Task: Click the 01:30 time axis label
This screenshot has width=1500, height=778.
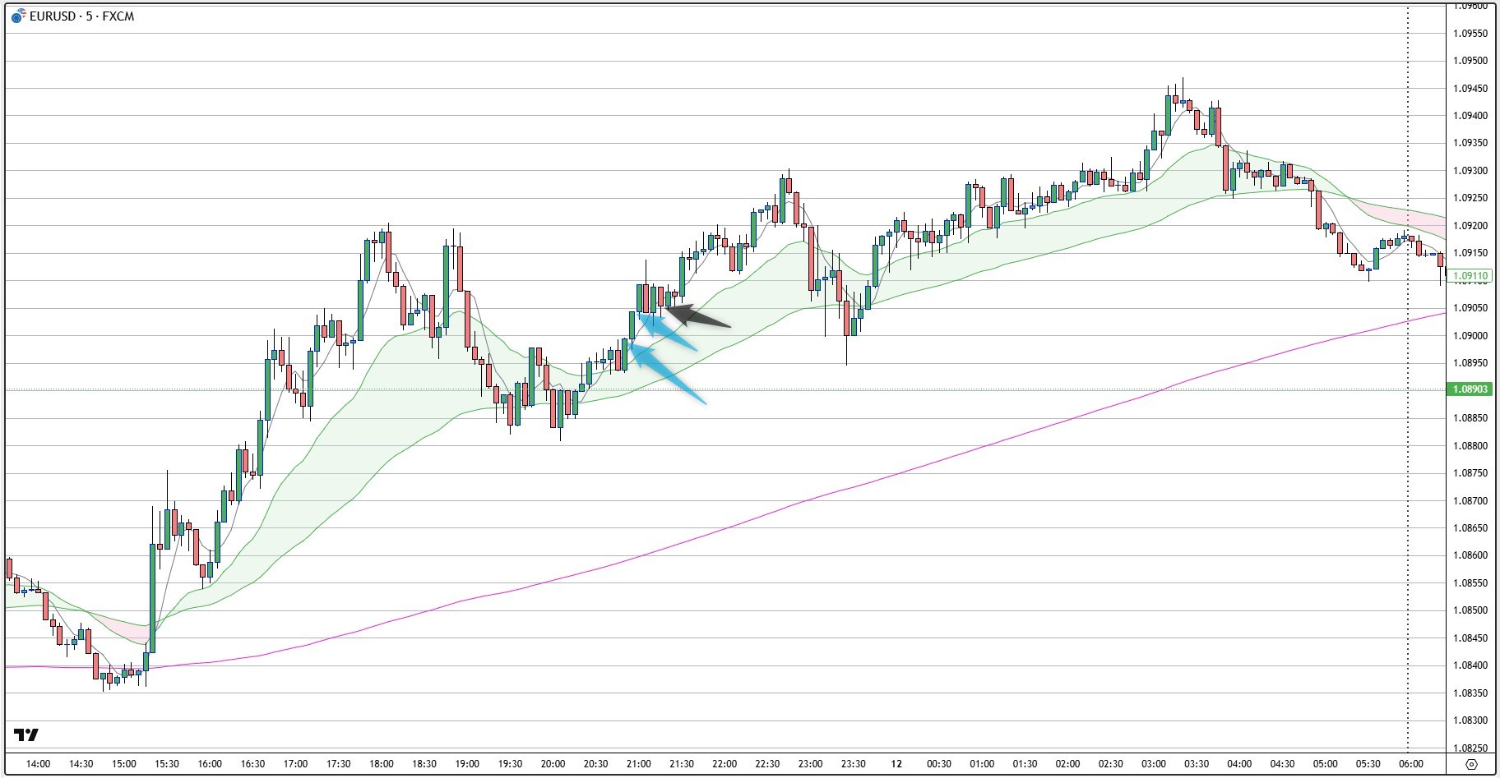Action: point(1025,764)
